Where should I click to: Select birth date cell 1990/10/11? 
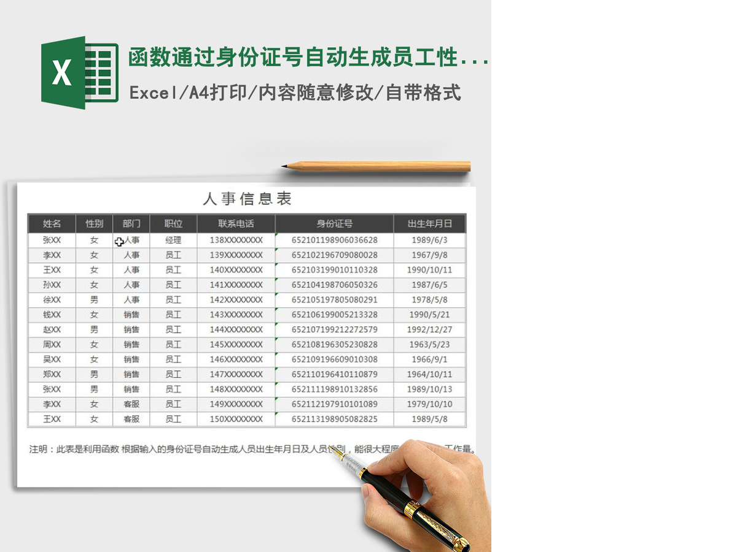430,270
